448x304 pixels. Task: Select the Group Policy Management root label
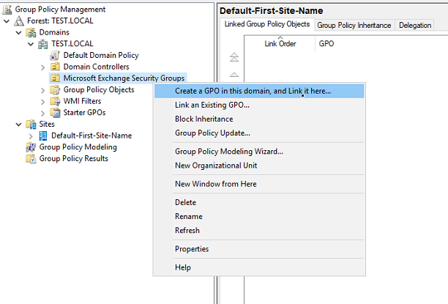click(60, 10)
